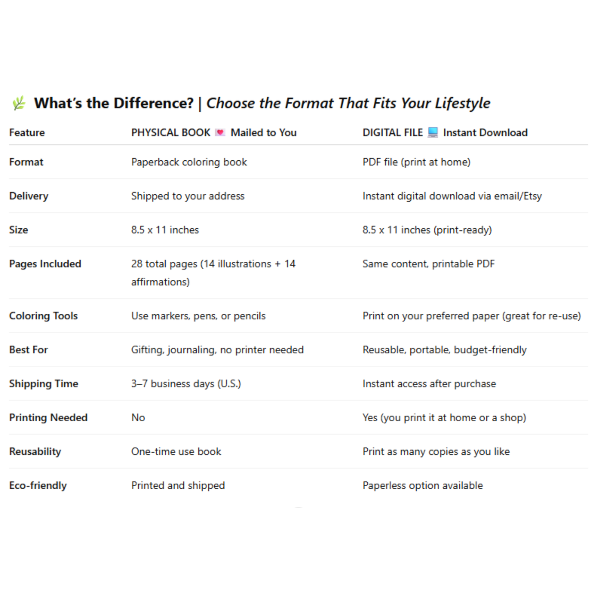Click the green leaf icon beside heading

tap(19, 103)
